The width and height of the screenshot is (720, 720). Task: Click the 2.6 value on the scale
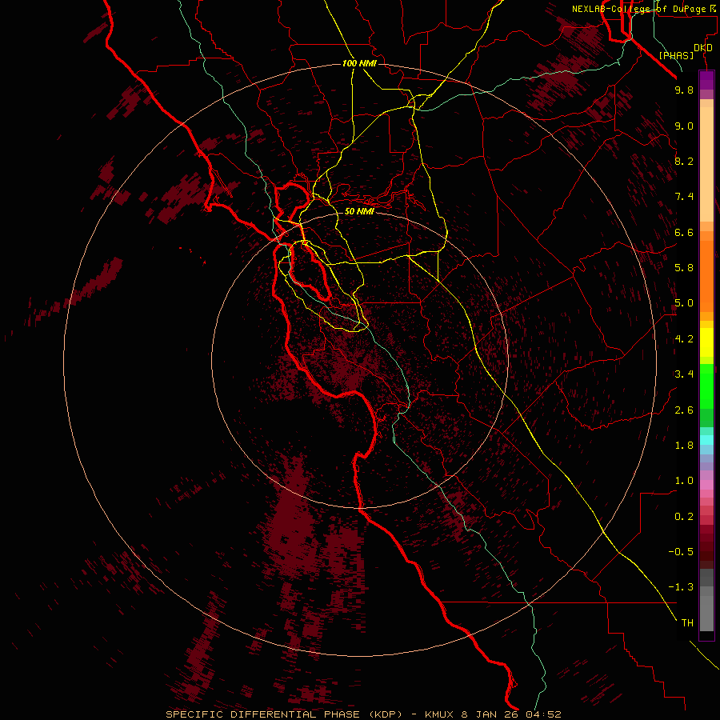(x=684, y=410)
